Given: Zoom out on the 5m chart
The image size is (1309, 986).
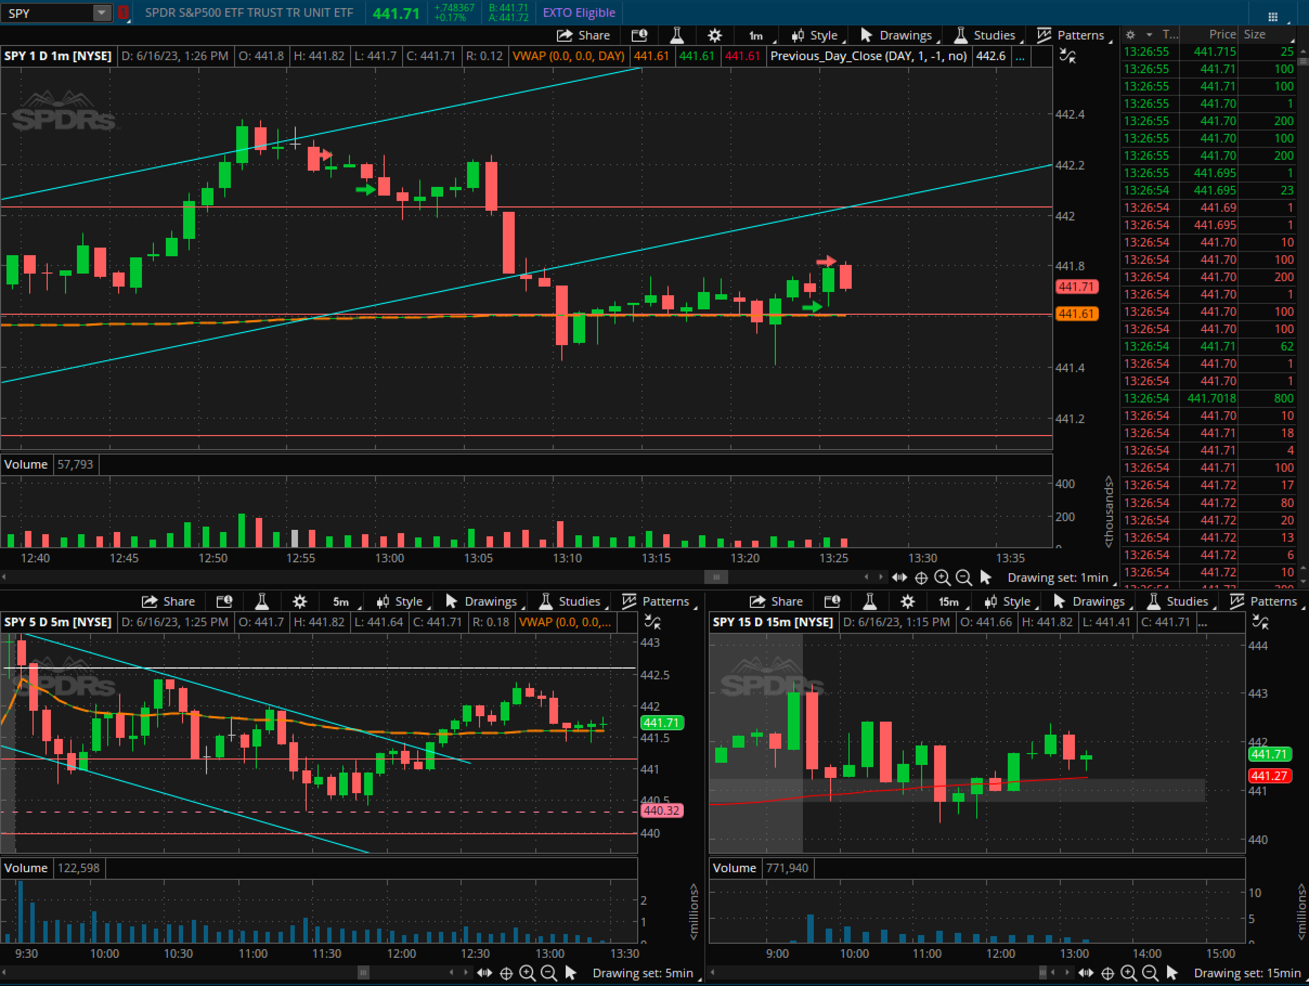Looking at the screenshot, I should coord(548,973).
